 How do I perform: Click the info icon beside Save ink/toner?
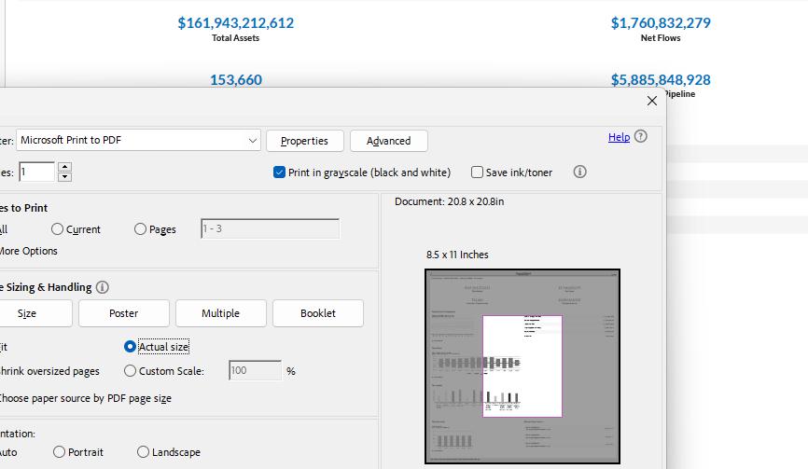point(579,172)
